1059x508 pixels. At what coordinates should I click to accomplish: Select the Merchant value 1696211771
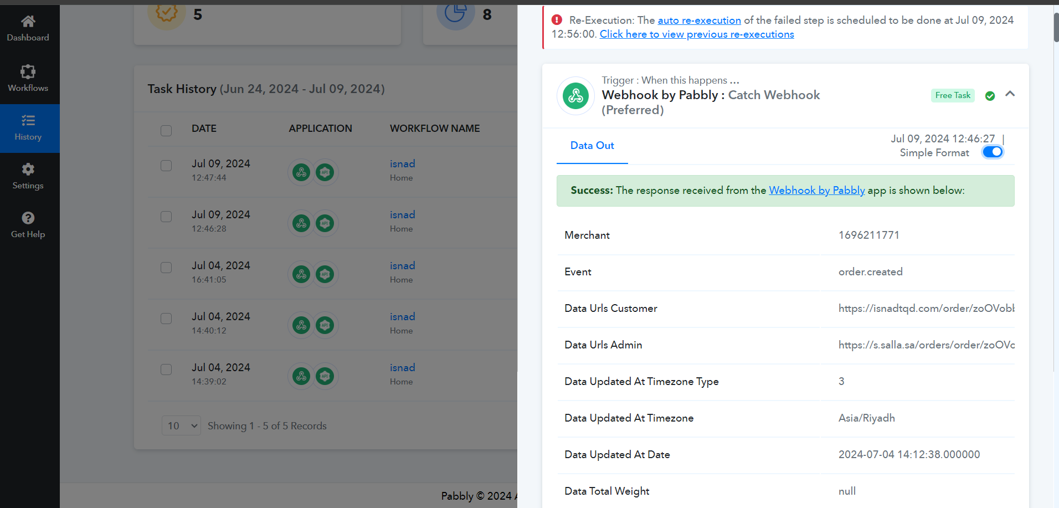coord(868,235)
